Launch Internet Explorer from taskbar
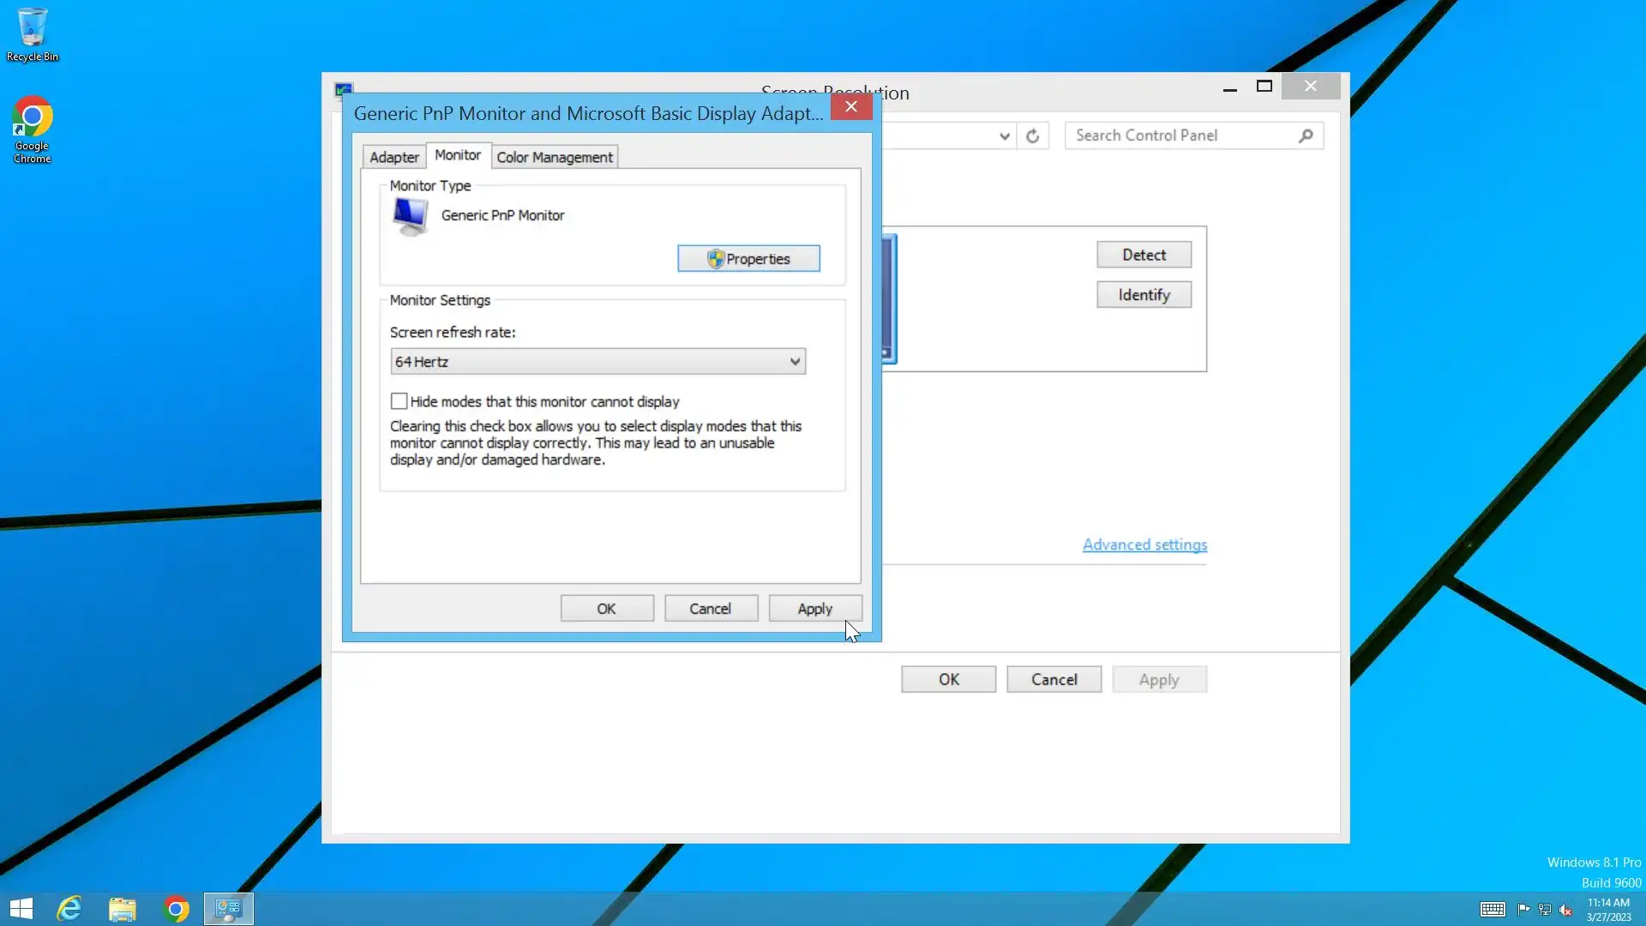This screenshot has width=1646, height=926. 69,909
